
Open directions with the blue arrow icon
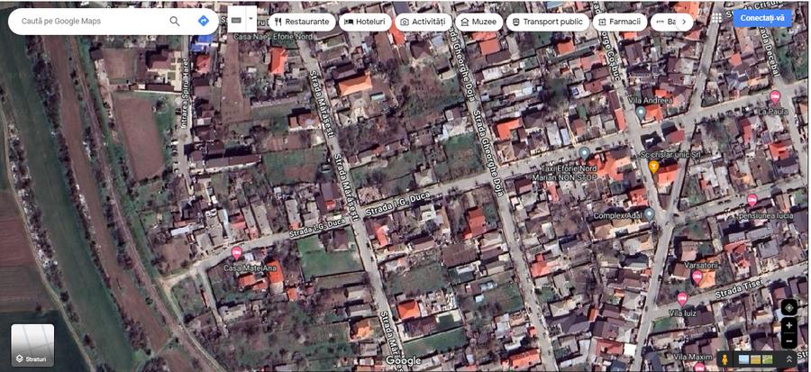click(204, 22)
